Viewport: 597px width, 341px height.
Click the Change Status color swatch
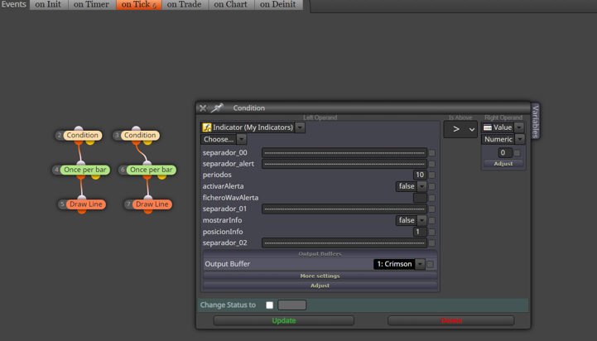point(292,305)
